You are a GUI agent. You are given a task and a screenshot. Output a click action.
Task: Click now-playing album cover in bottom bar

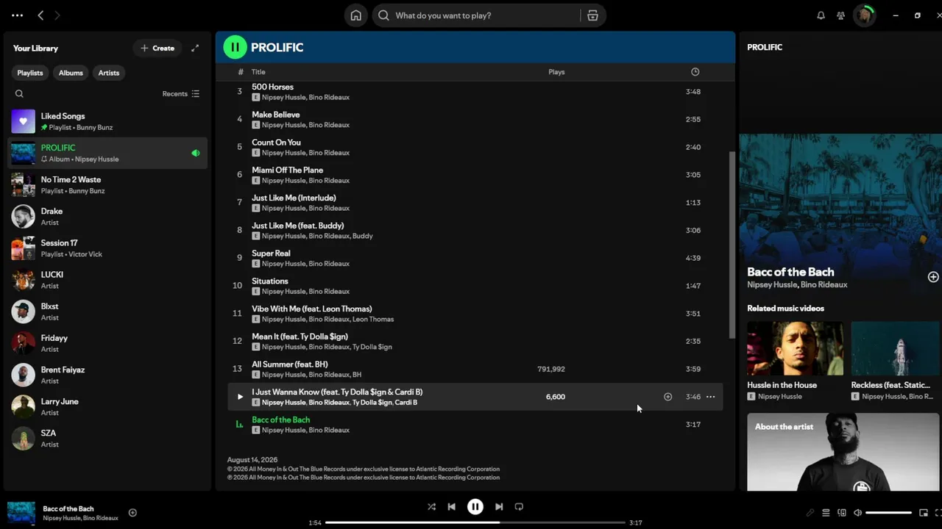pos(21,513)
